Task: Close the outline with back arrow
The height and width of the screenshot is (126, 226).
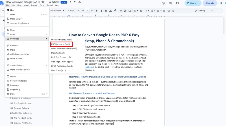Action: coord(4,21)
